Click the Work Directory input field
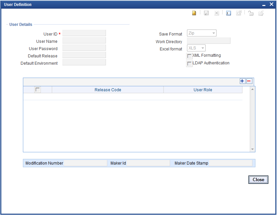277x215 pixels. [209, 40]
